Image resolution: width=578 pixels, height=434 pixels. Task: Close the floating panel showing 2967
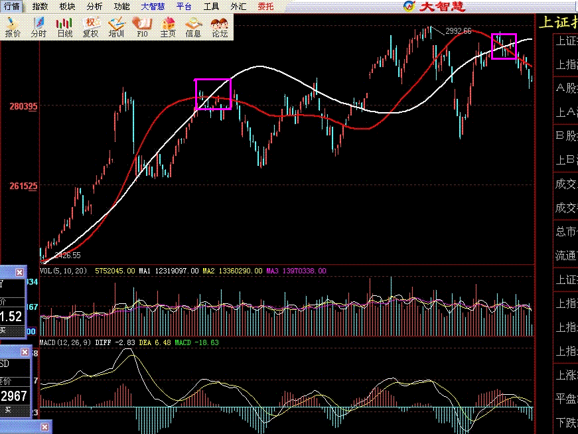pyautogui.click(x=25, y=352)
